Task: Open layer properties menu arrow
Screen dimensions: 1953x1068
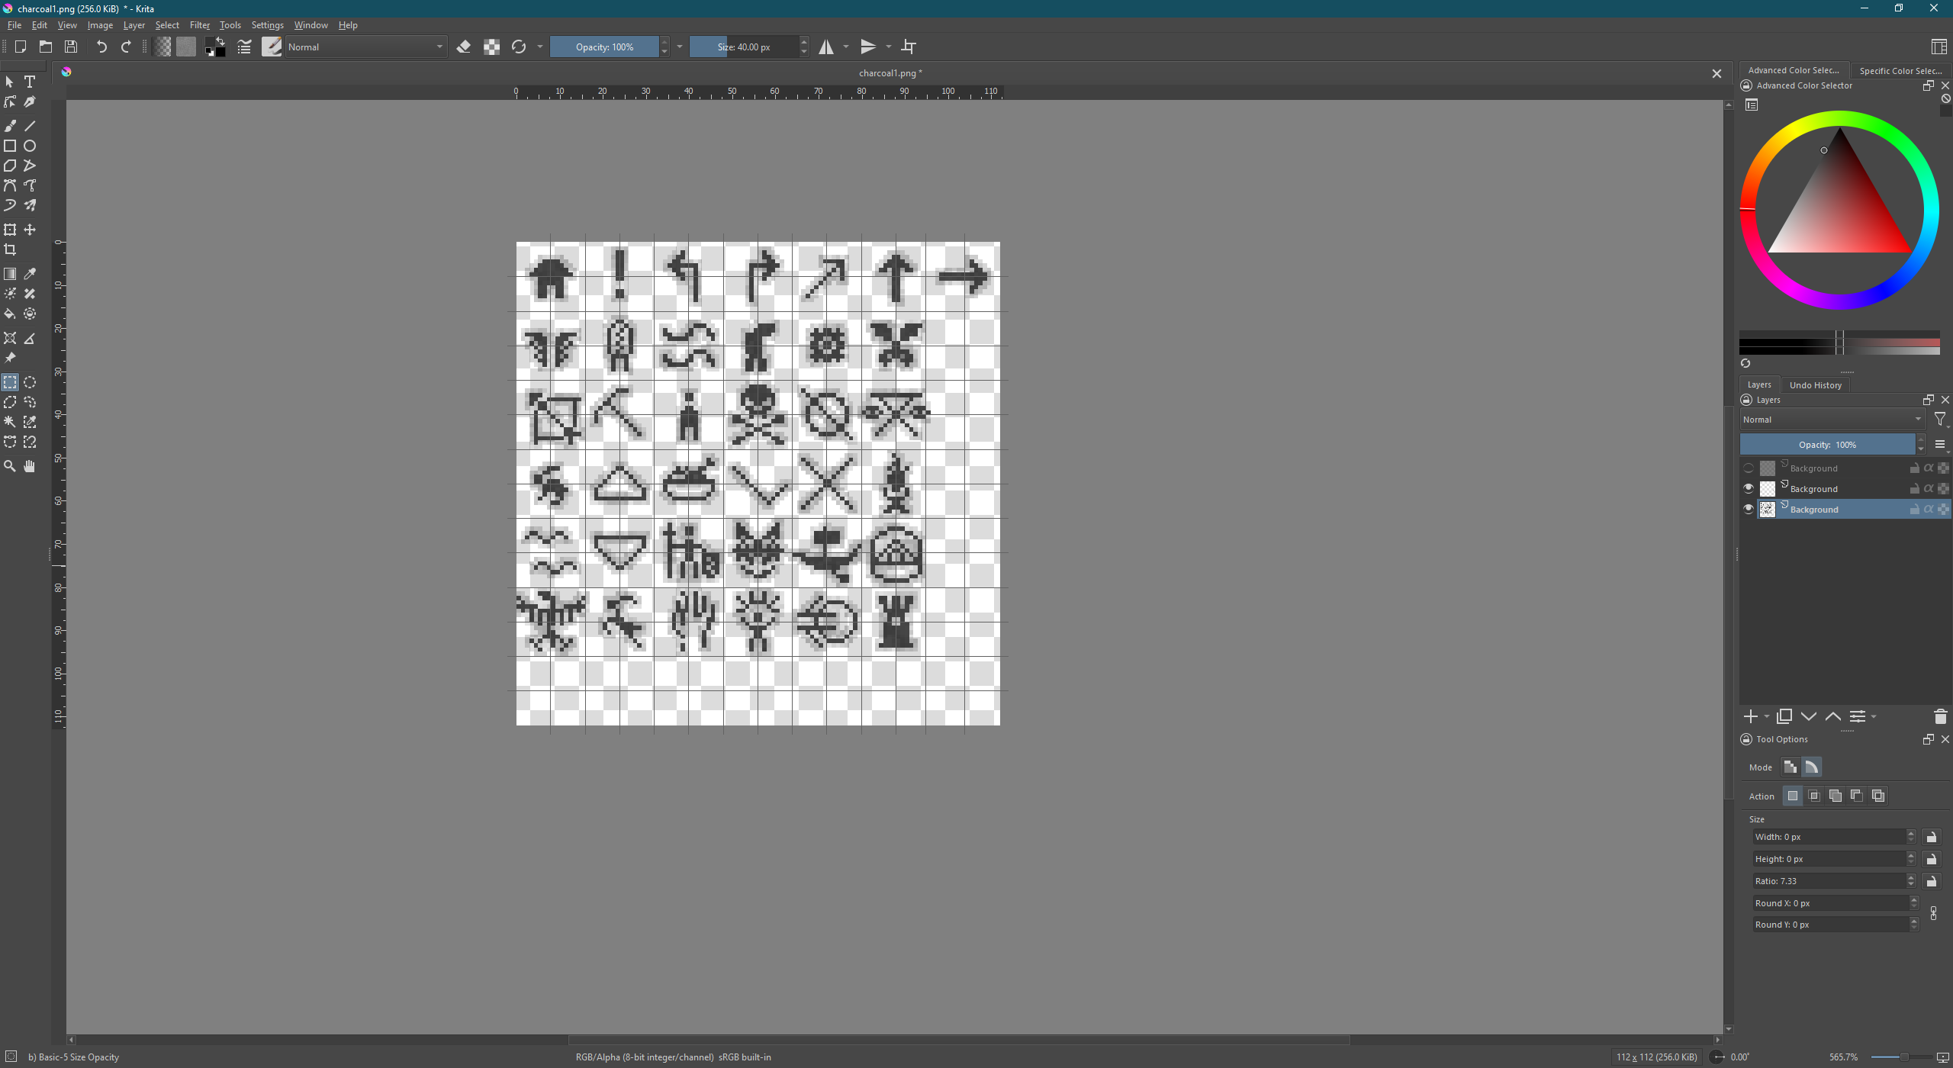Action: (x=1874, y=717)
